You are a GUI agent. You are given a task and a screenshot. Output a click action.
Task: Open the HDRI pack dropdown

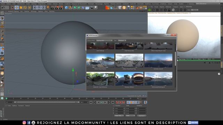tap(105, 41)
